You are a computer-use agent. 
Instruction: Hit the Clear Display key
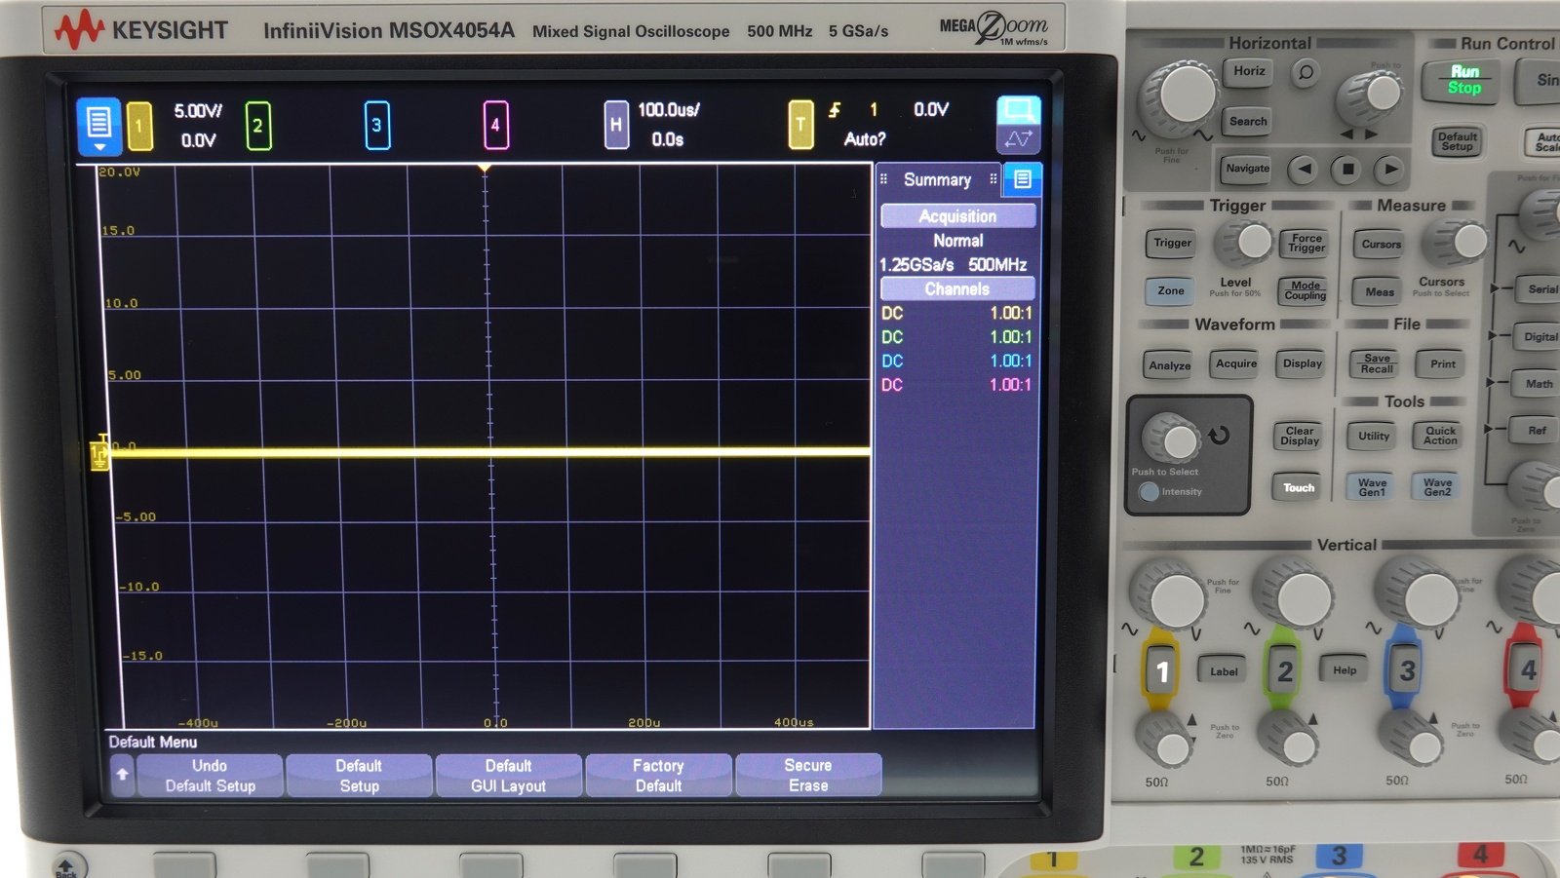(x=1299, y=437)
